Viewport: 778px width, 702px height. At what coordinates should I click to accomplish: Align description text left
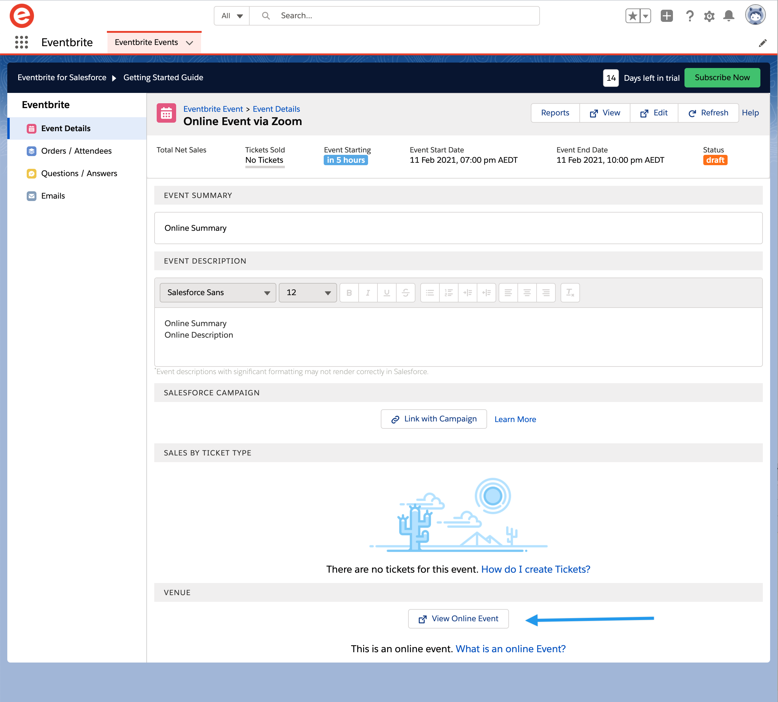point(508,293)
